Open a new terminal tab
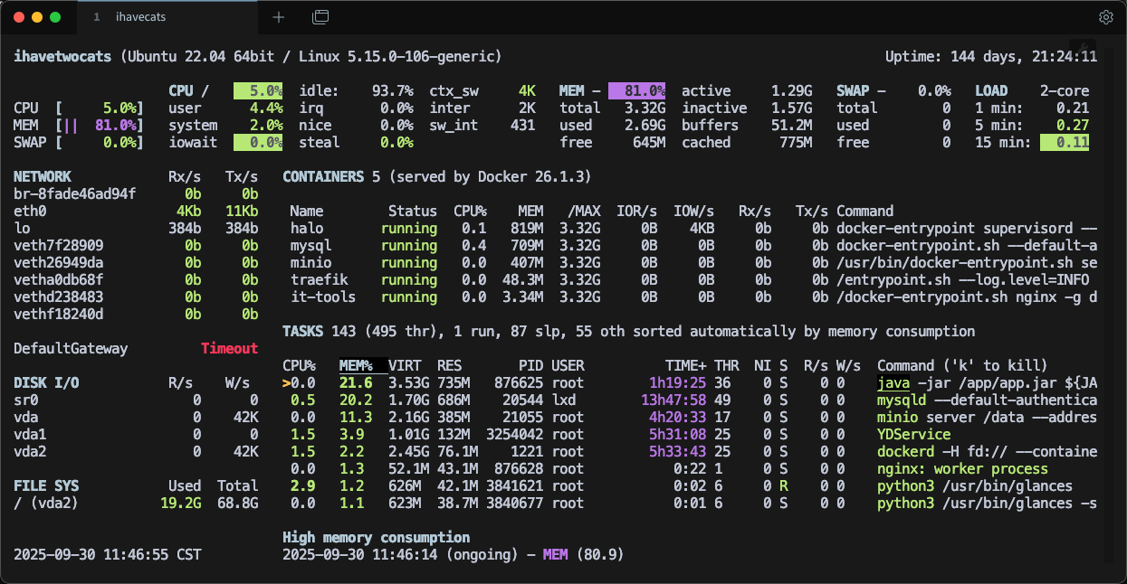The image size is (1127, 584). 278,16
